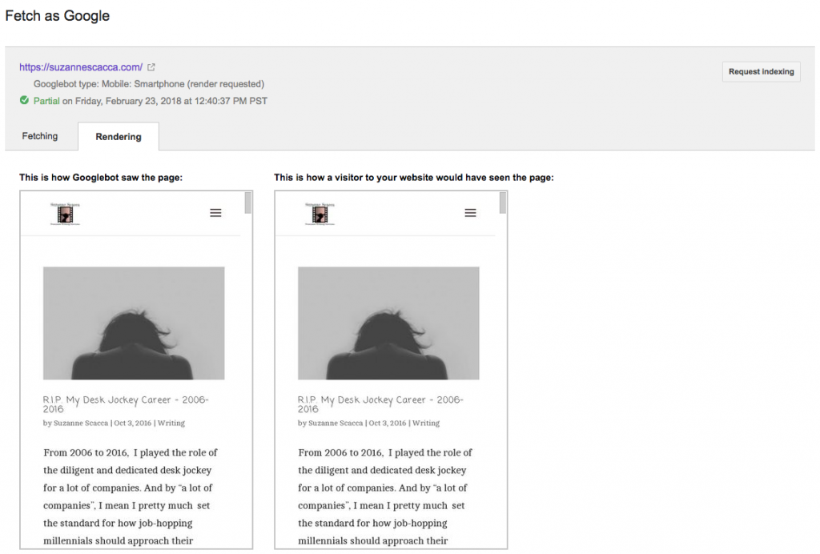Select the Rendering tab

pyautogui.click(x=119, y=137)
